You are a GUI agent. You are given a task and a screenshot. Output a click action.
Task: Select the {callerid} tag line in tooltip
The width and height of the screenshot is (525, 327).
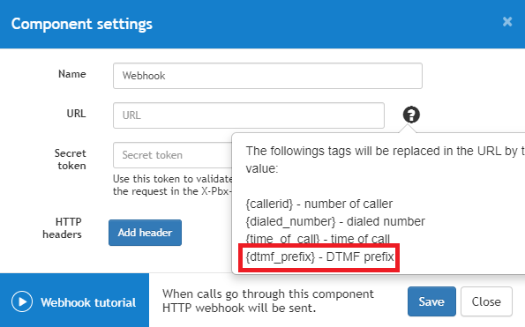tap(319, 204)
